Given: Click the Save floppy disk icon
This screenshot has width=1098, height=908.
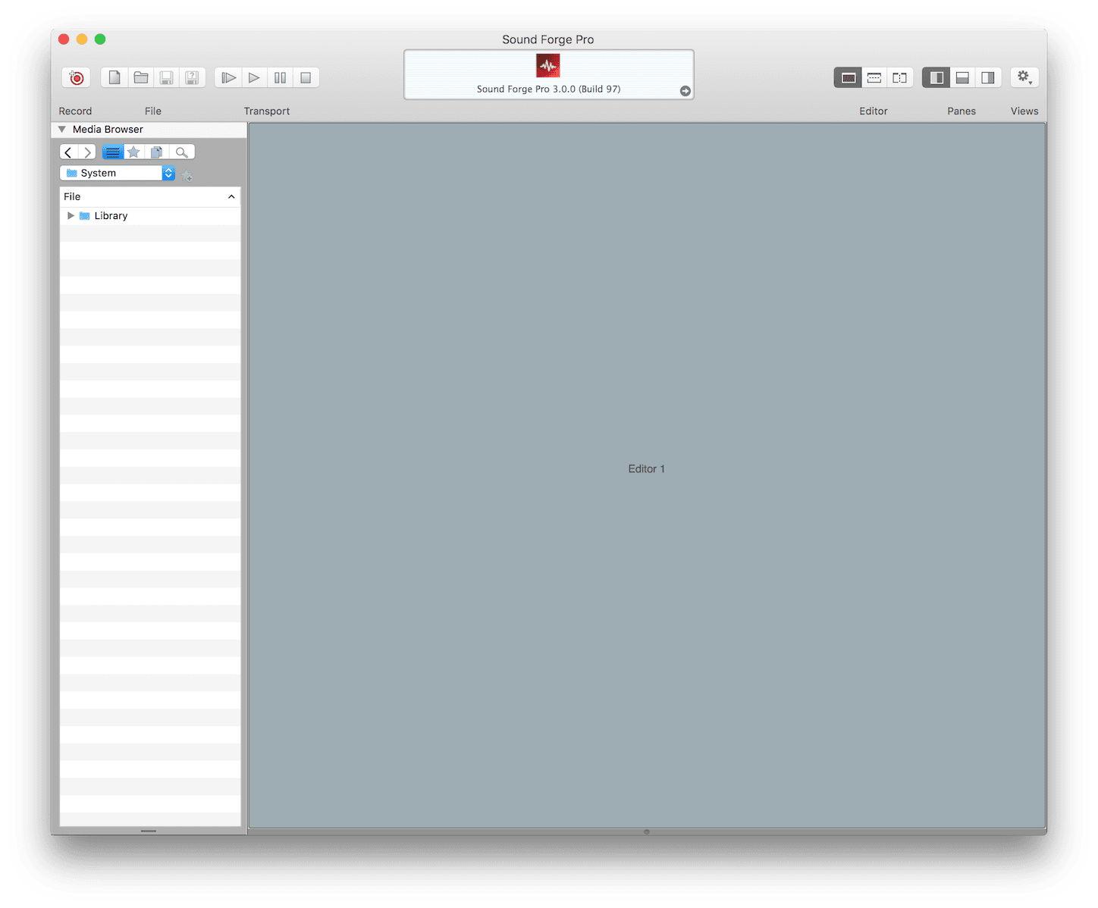Looking at the screenshot, I should click(166, 77).
